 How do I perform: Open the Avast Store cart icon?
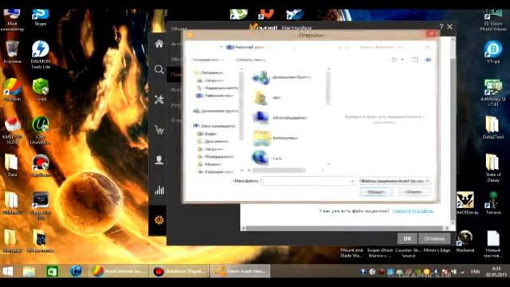pyautogui.click(x=159, y=130)
